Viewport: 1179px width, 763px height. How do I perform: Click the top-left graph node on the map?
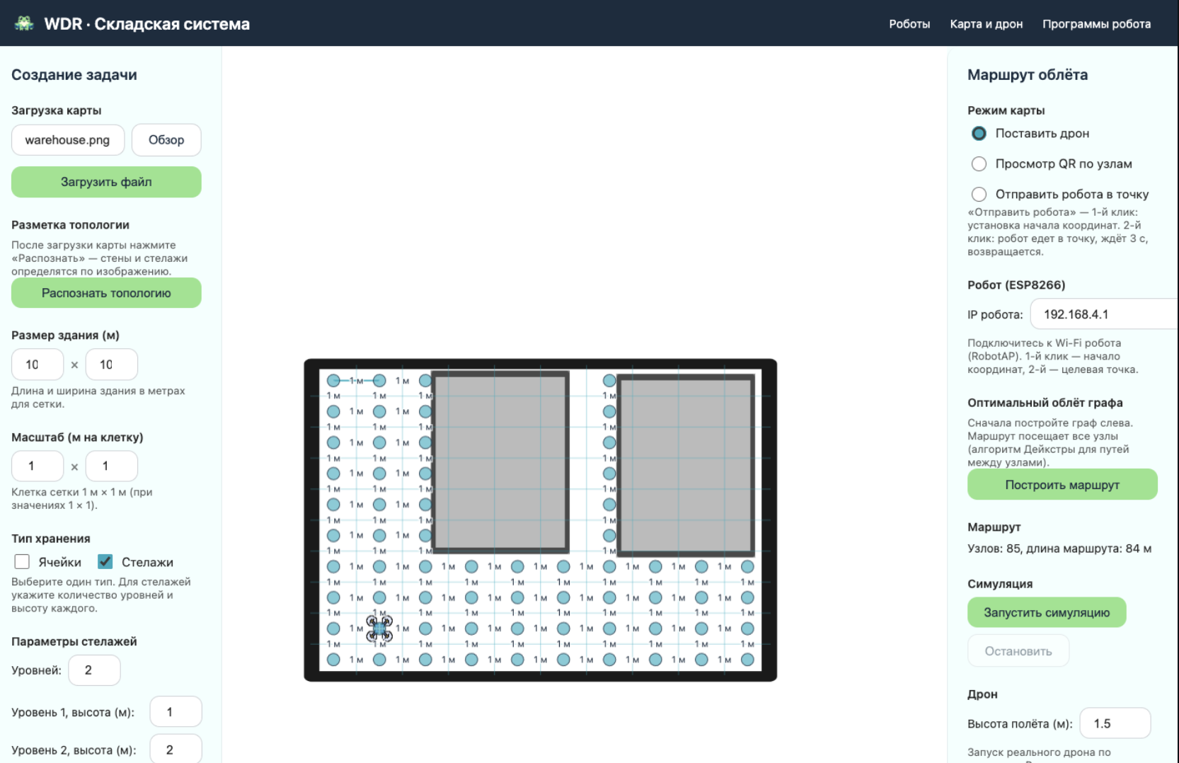click(333, 380)
